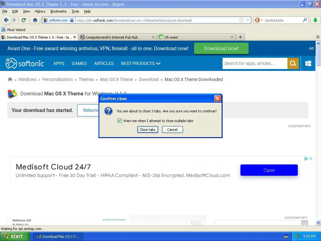Click the DuckDuckGo search engine icon

coord(257,20)
